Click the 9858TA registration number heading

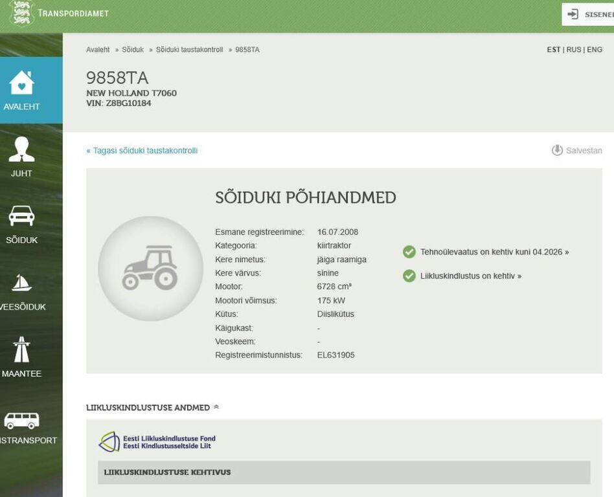(117, 78)
